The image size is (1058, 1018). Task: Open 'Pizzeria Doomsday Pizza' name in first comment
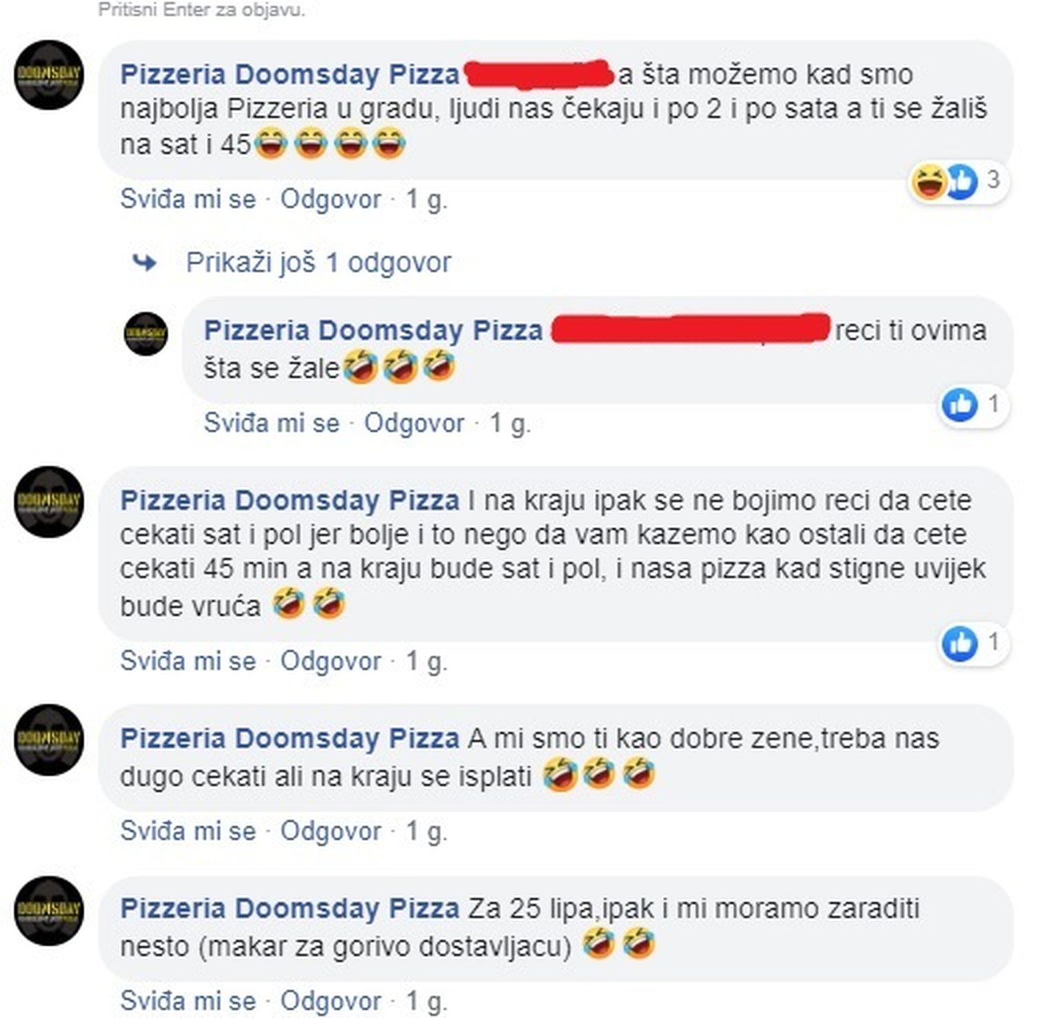pos(290,74)
